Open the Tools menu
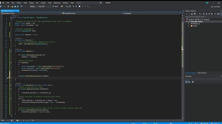Screen dimensions: 222x124 tap(50, 3)
